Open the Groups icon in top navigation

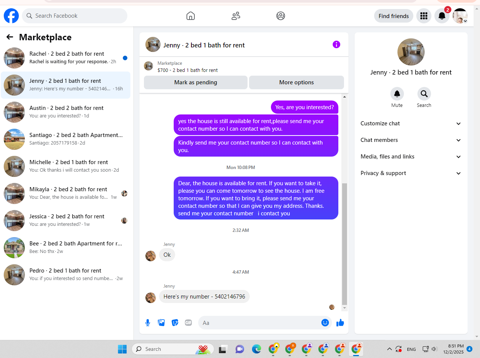click(281, 16)
